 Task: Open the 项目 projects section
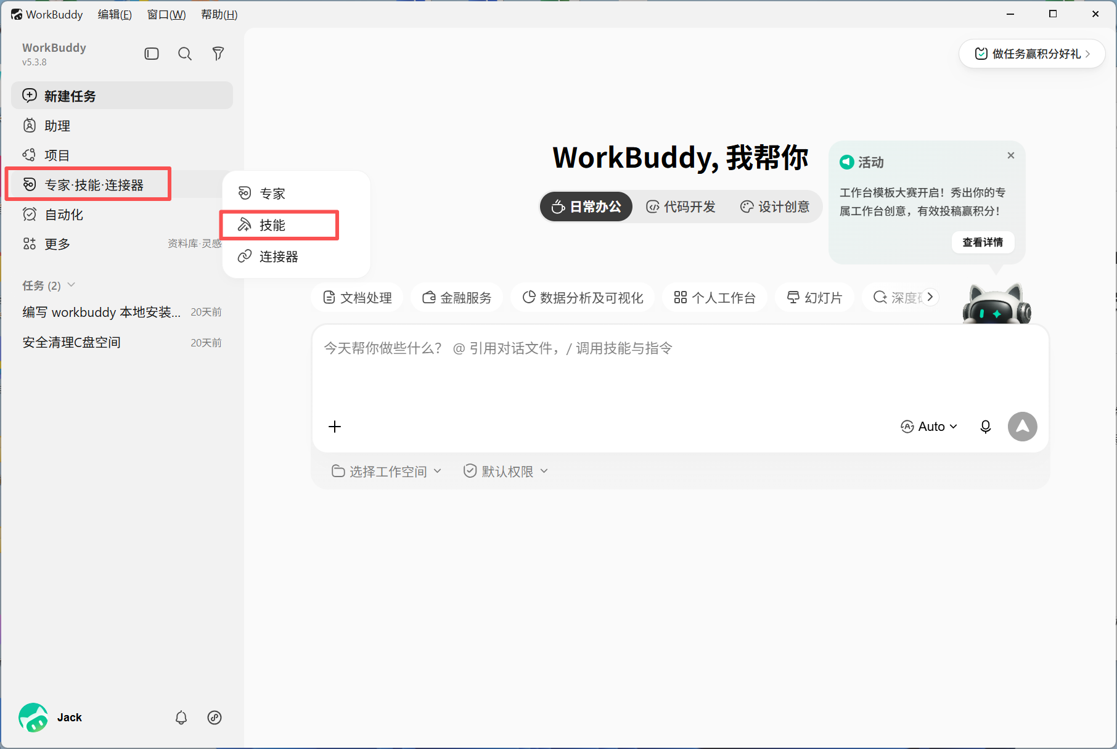pyautogui.click(x=122, y=155)
